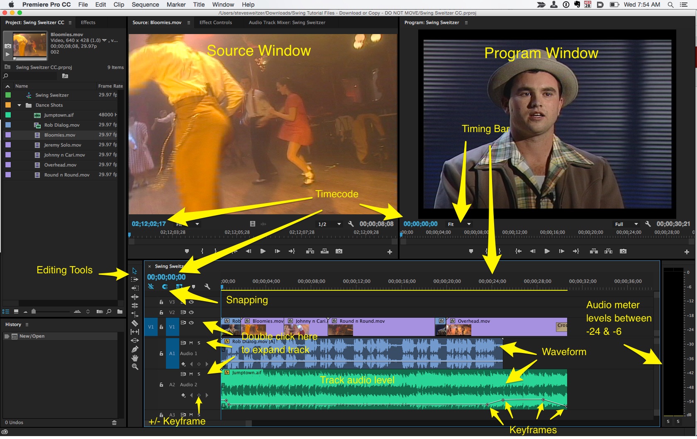
Task: Adjust Project panel thumbnail zoom slider
Action: click(x=34, y=311)
